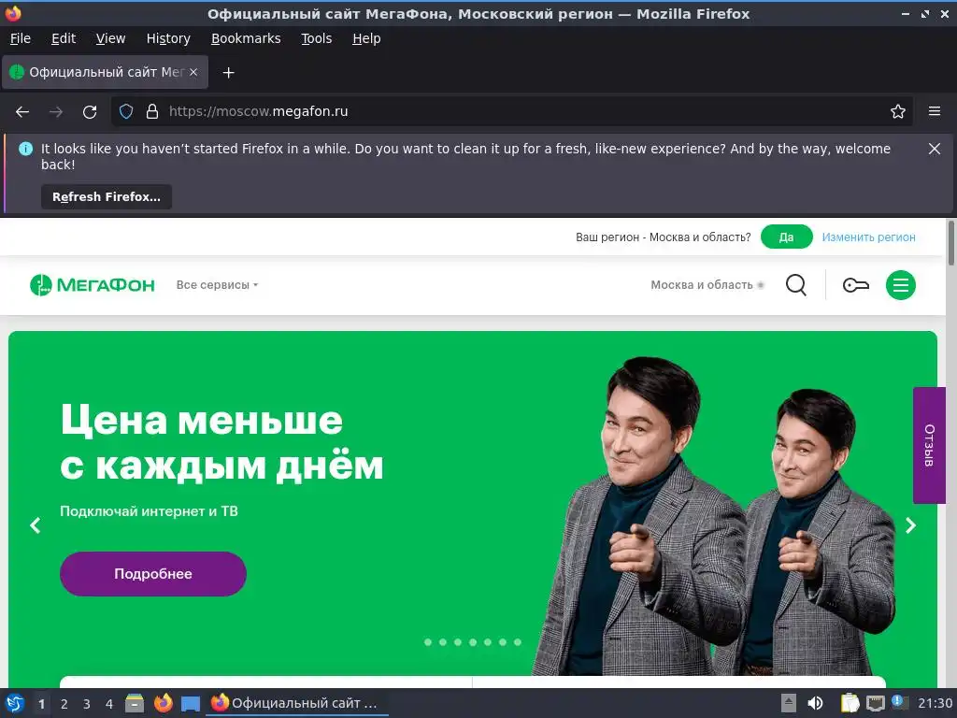The image size is (957, 718).
Task: Click the forward navigation arrow
Action: (56, 112)
